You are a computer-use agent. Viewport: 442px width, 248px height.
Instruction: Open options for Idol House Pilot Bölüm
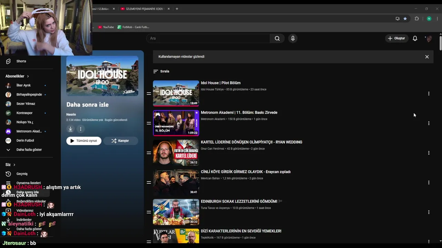coord(429,93)
